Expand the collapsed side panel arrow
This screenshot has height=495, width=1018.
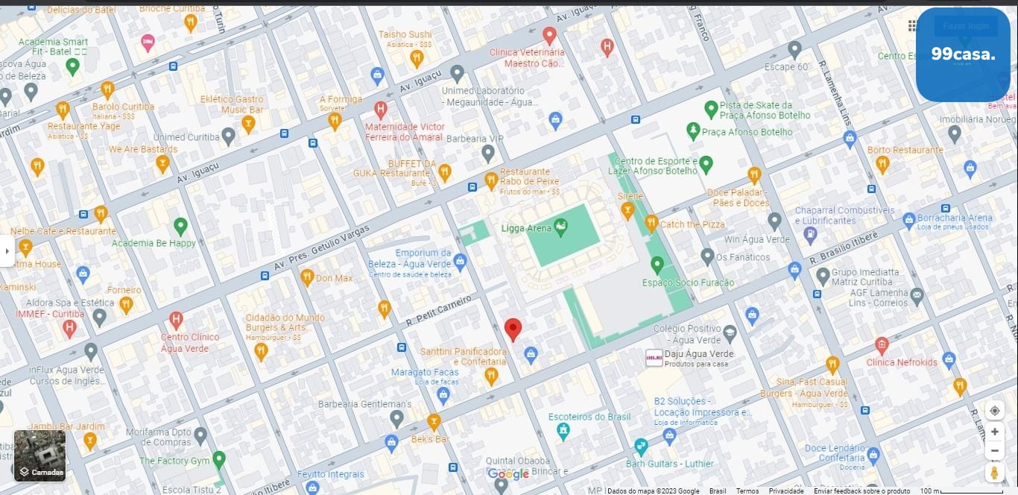(x=7, y=251)
